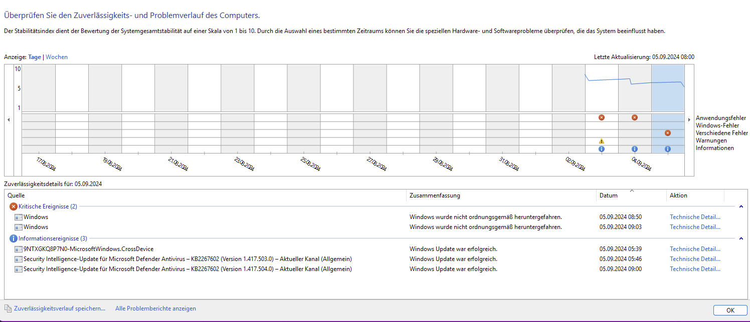Click the icon of the Version 1.417.503.0 update row
The image size is (750, 322).
[19, 259]
